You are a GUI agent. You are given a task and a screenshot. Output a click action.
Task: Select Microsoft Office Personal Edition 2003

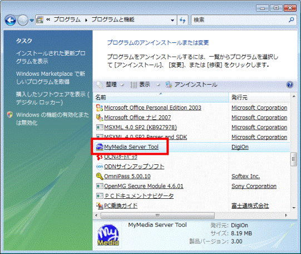152,108
